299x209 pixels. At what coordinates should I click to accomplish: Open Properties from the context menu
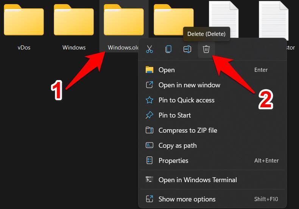[x=173, y=161]
